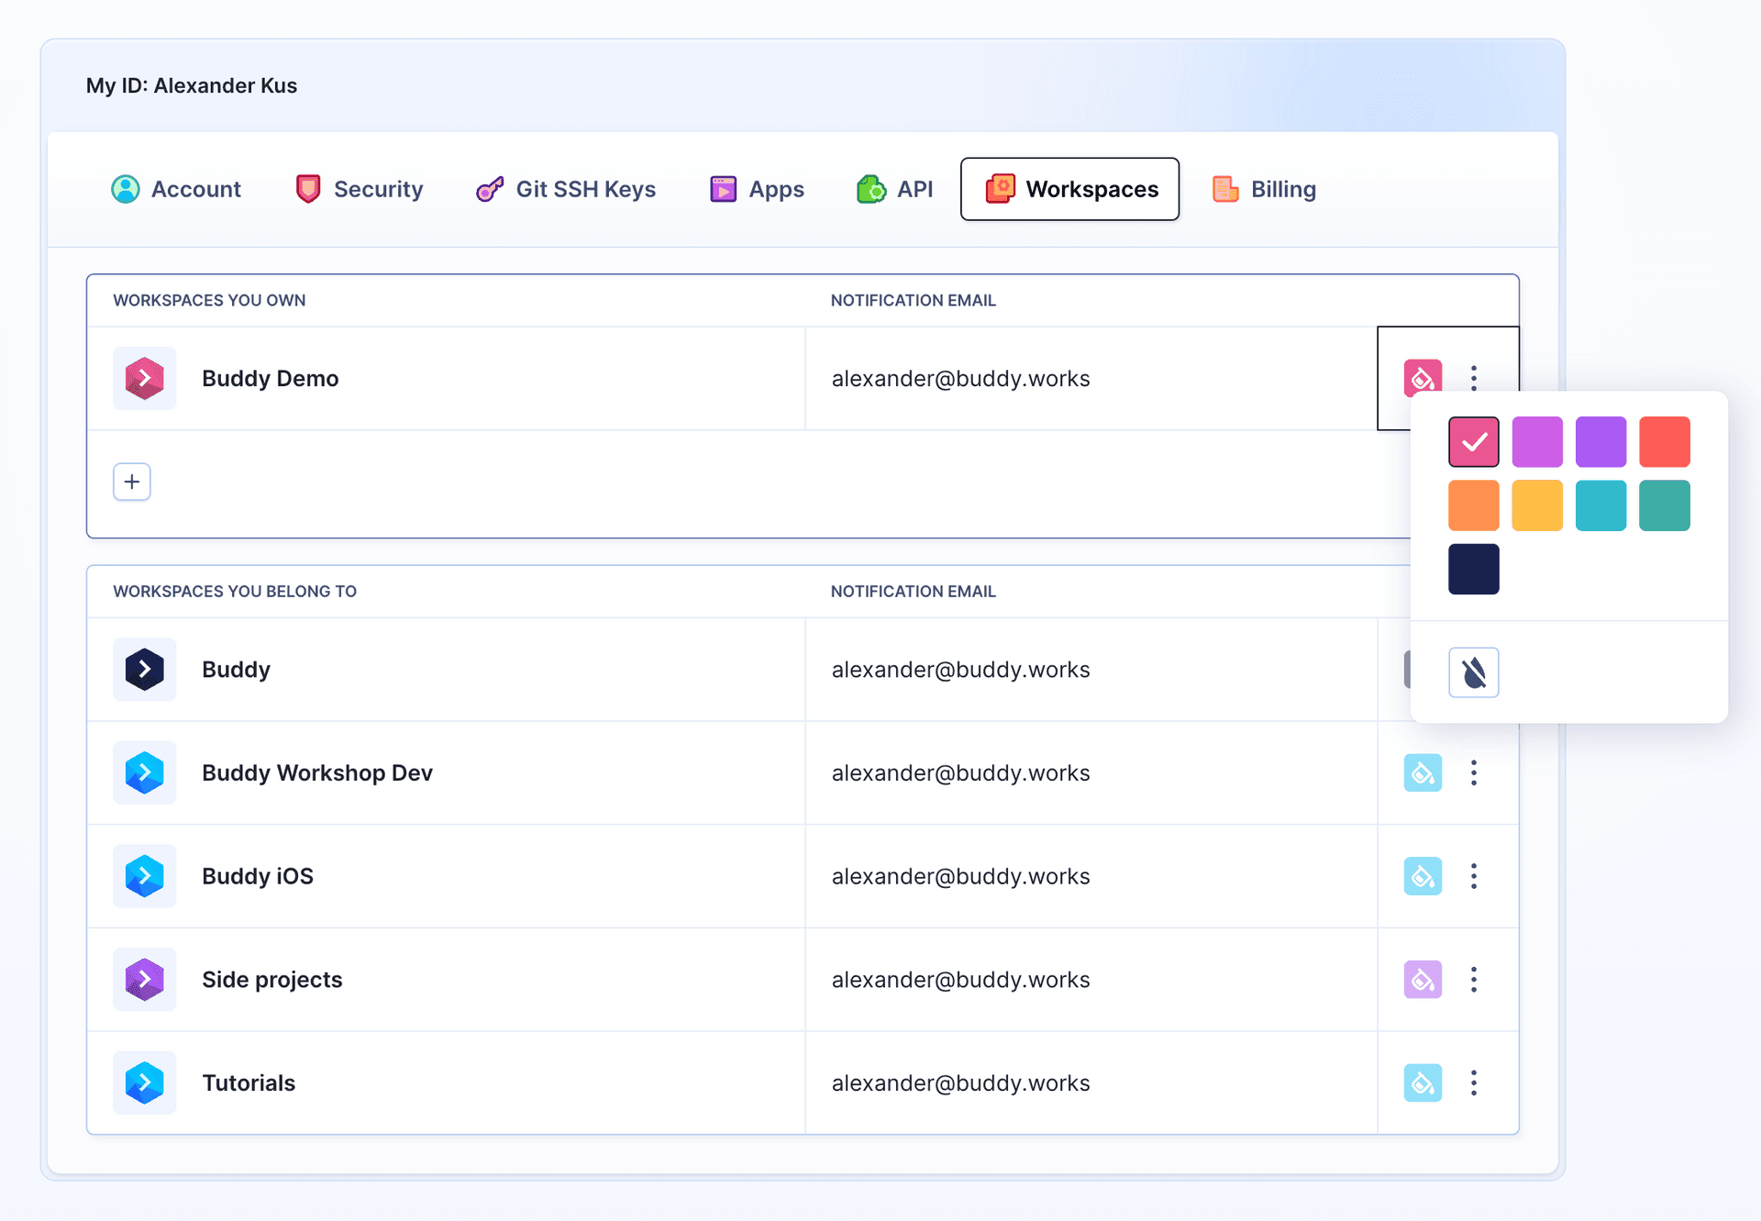Screen dimensions: 1761x1221
Task: Pick the orange color swatch
Action: click(1474, 505)
